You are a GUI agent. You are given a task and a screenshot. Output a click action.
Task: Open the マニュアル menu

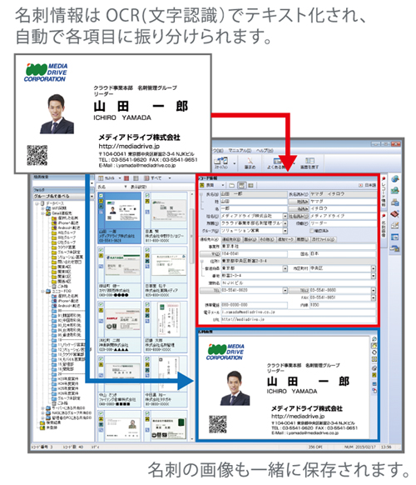coord(240,150)
